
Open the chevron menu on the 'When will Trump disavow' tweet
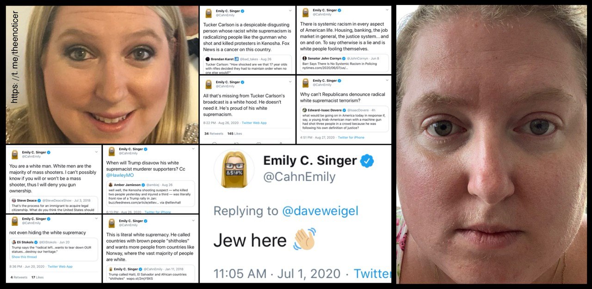coord(193,150)
